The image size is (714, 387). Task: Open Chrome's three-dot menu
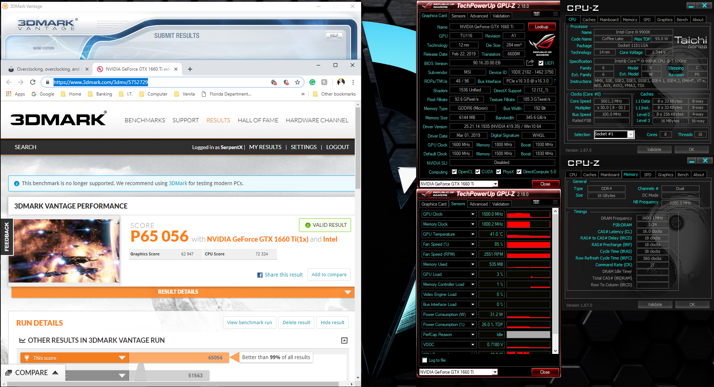pyautogui.click(x=353, y=82)
